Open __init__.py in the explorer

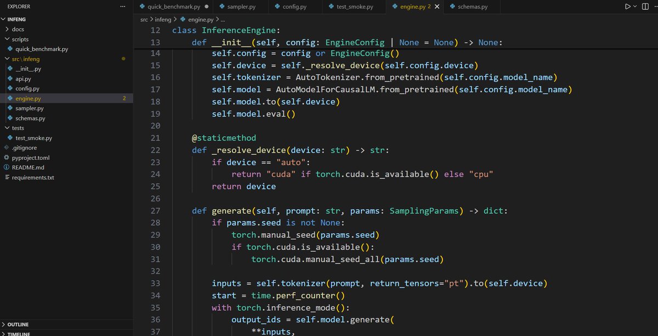tap(66, 68)
